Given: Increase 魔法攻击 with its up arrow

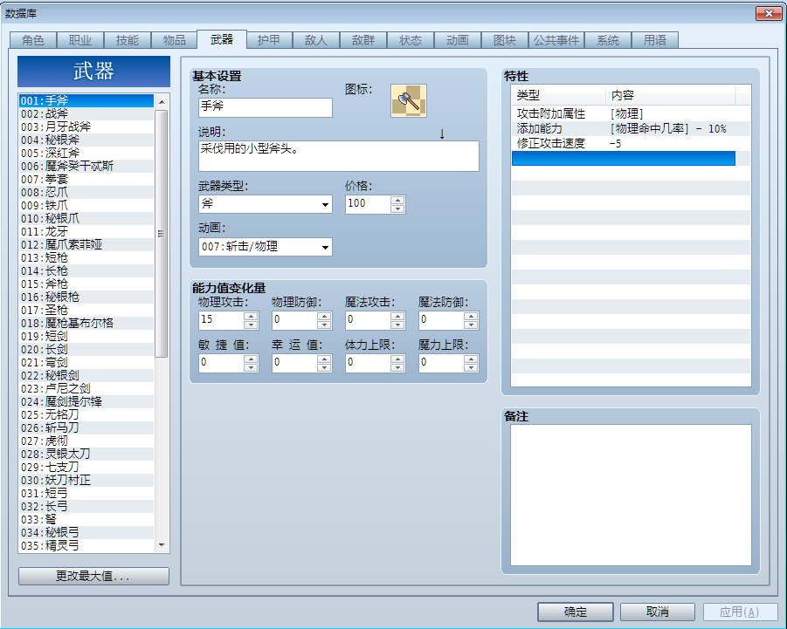Looking at the screenshot, I should pyautogui.click(x=397, y=317).
